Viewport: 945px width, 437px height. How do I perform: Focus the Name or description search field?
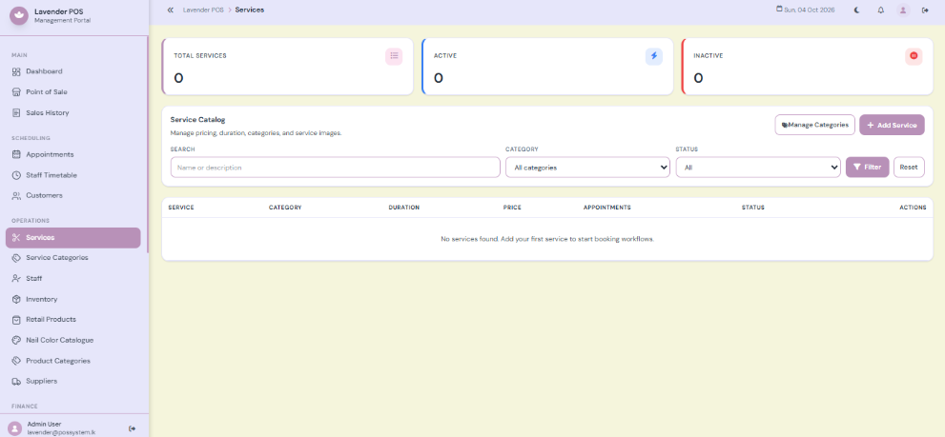click(x=335, y=168)
